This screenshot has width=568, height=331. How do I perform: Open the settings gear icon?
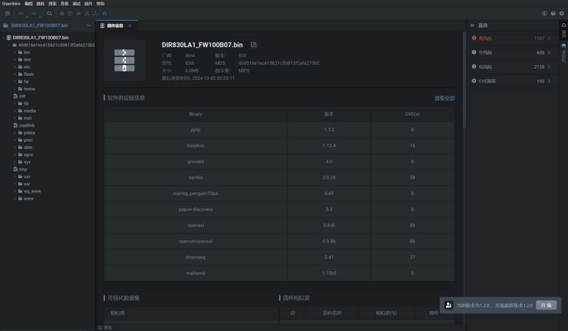(x=561, y=13)
